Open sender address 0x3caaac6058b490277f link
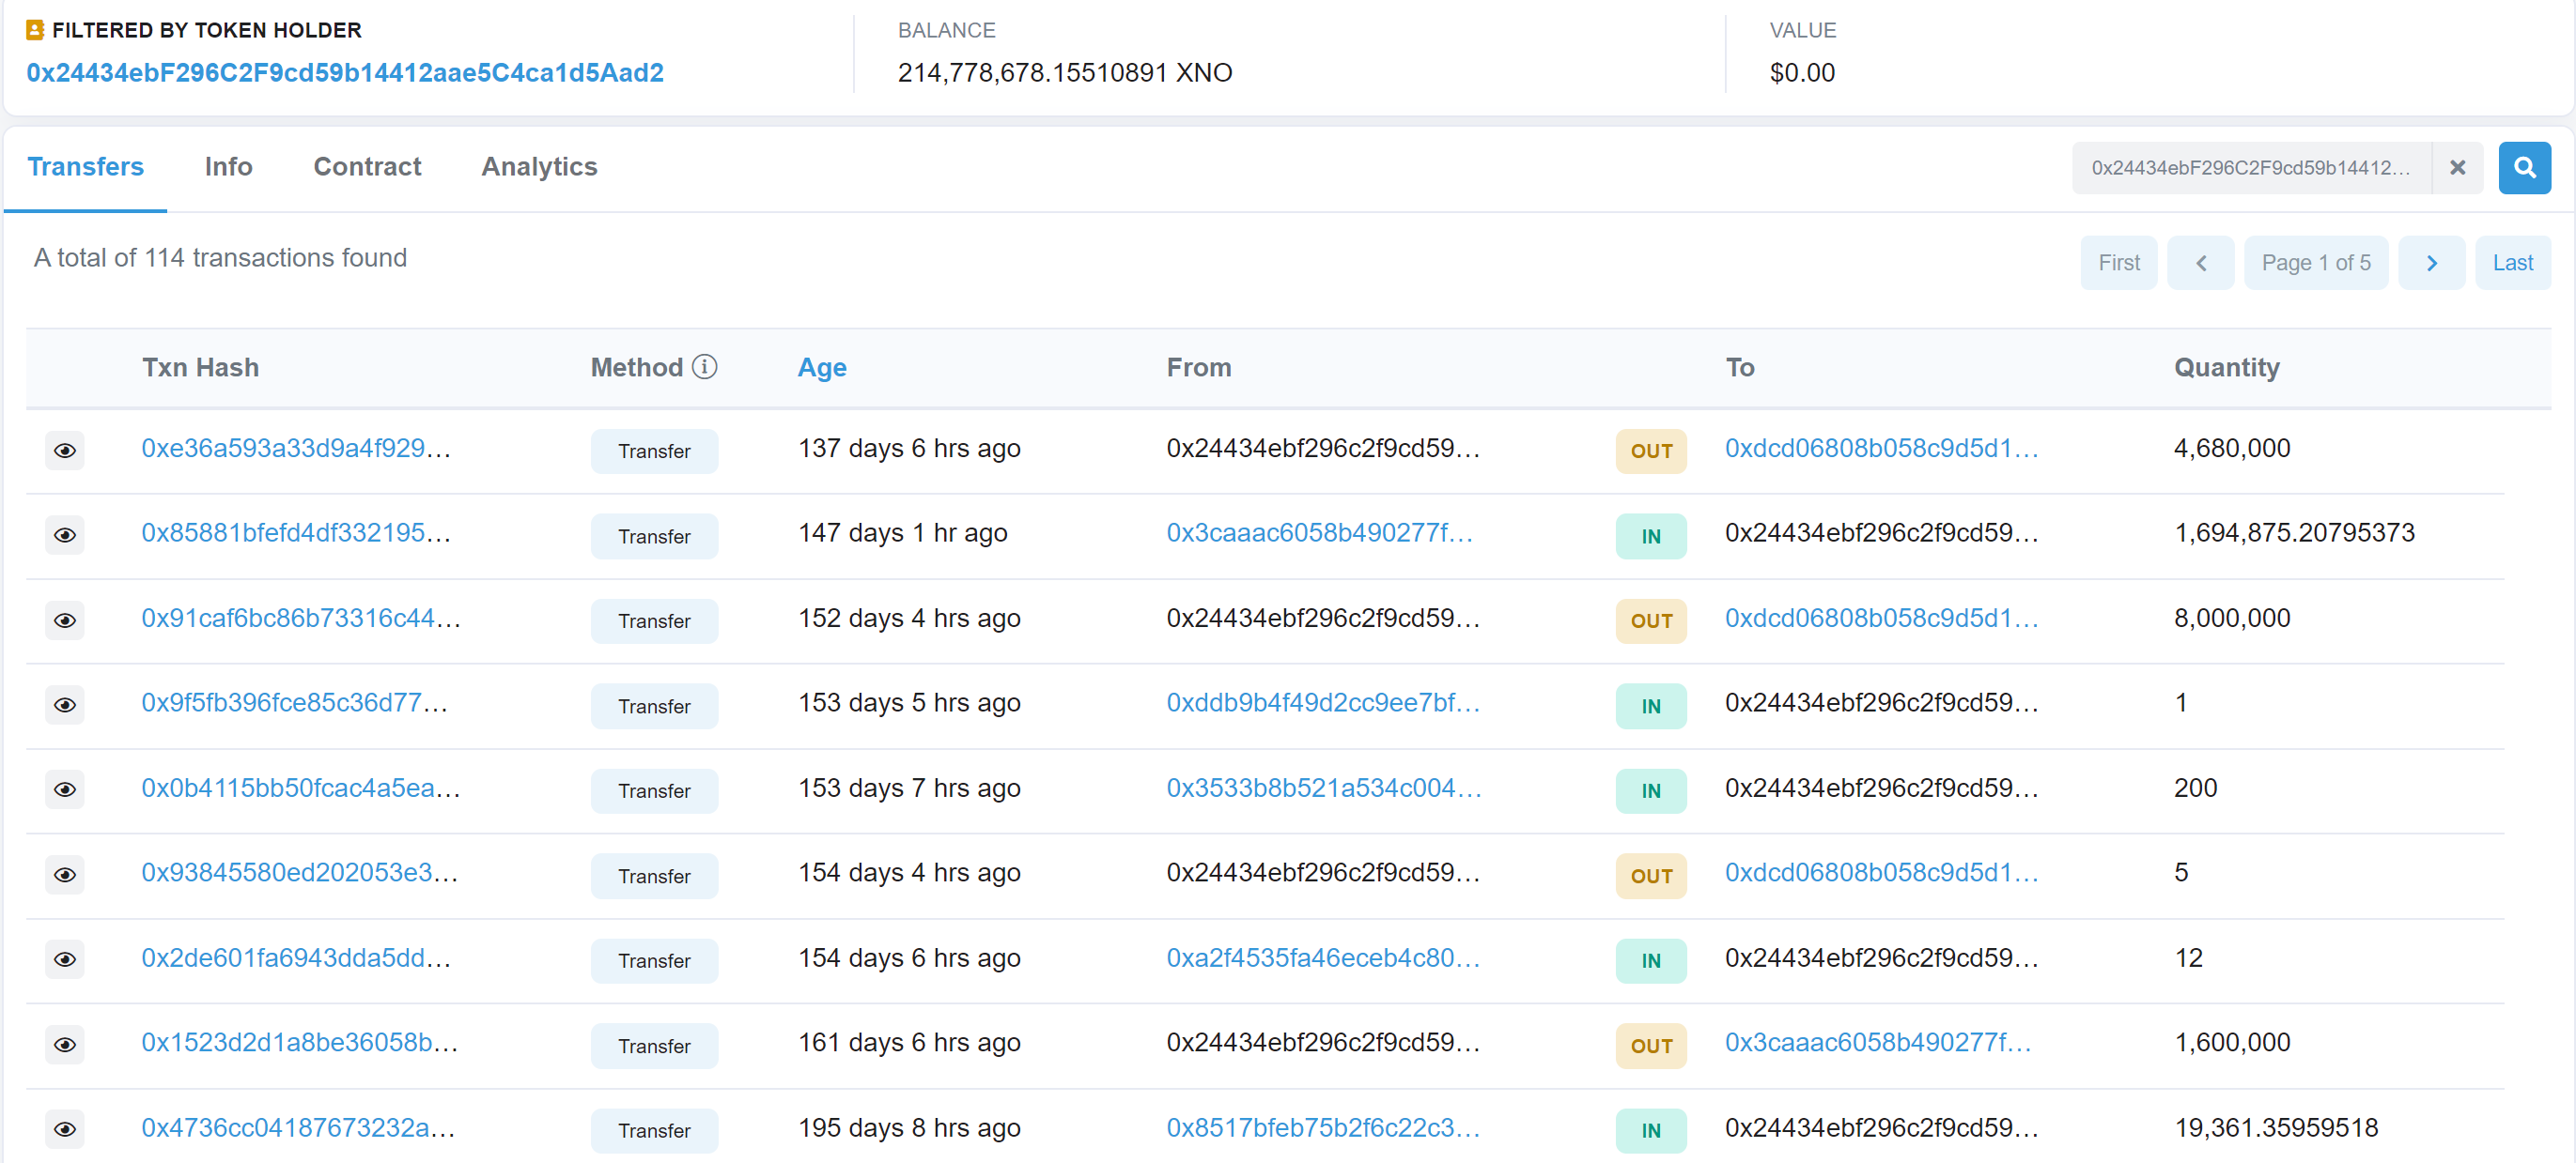 1319,533
